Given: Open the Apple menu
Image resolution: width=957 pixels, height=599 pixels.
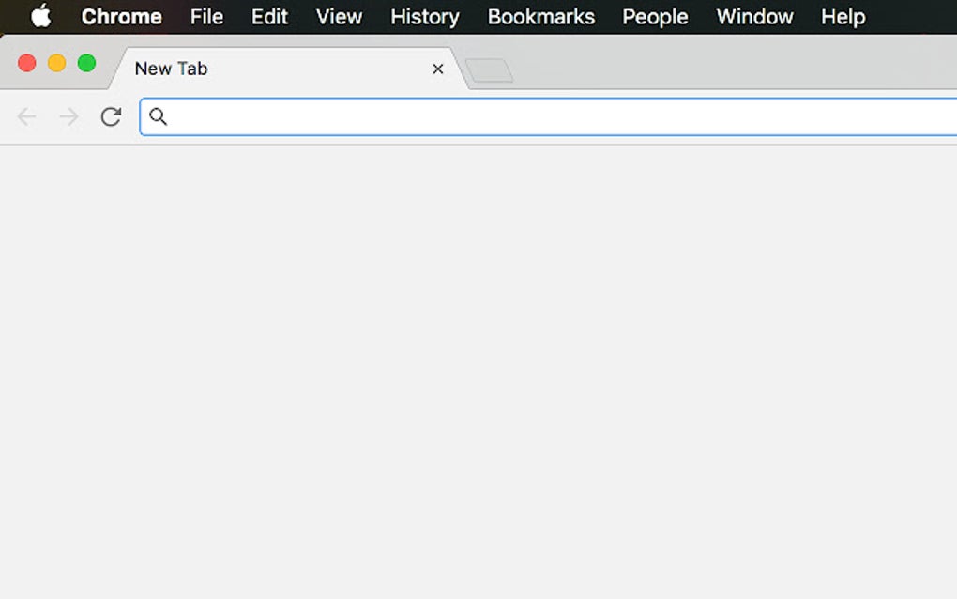Looking at the screenshot, I should 38,16.
